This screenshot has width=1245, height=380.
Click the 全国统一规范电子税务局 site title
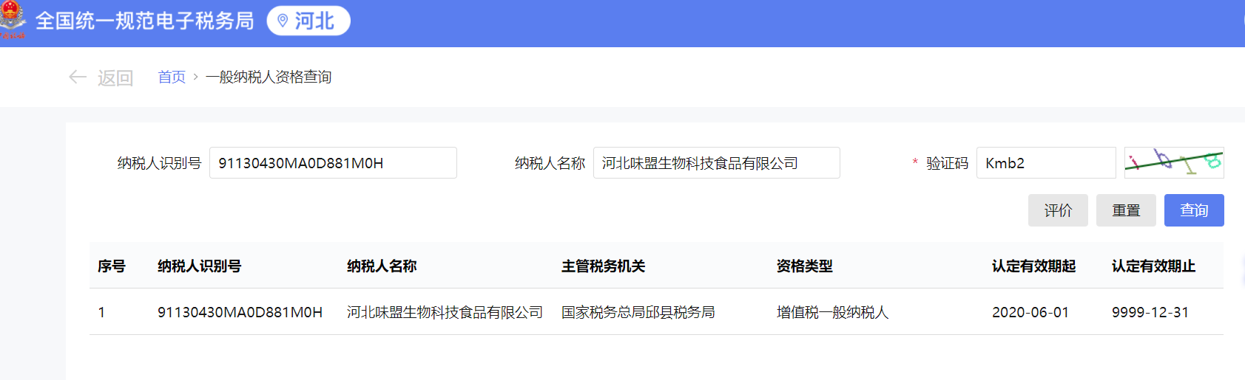(x=144, y=21)
